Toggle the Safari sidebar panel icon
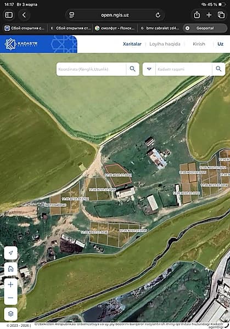This screenshot has height=329, width=230. [9, 15]
